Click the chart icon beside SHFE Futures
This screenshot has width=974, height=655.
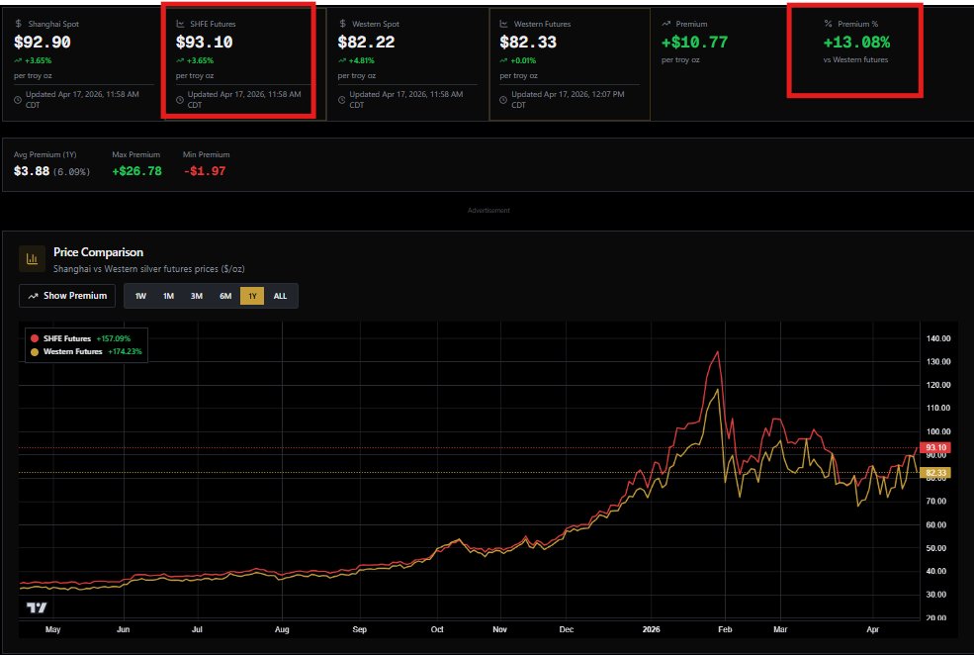point(180,24)
